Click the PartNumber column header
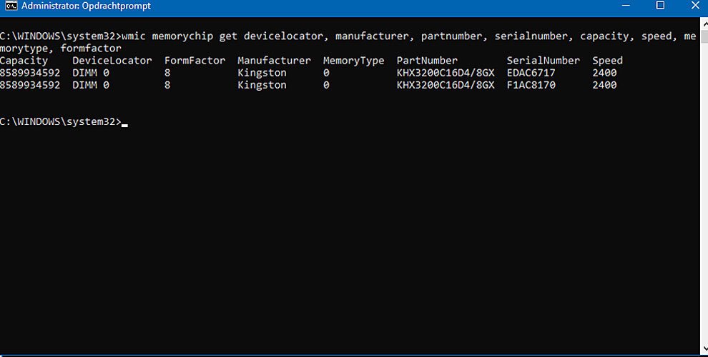Screen dimensions: 708x357 click(x=427, y=61)
